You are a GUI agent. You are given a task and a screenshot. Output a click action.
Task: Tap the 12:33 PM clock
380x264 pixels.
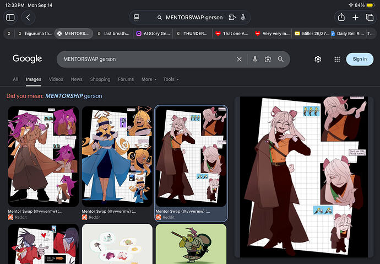pos(15,5)
